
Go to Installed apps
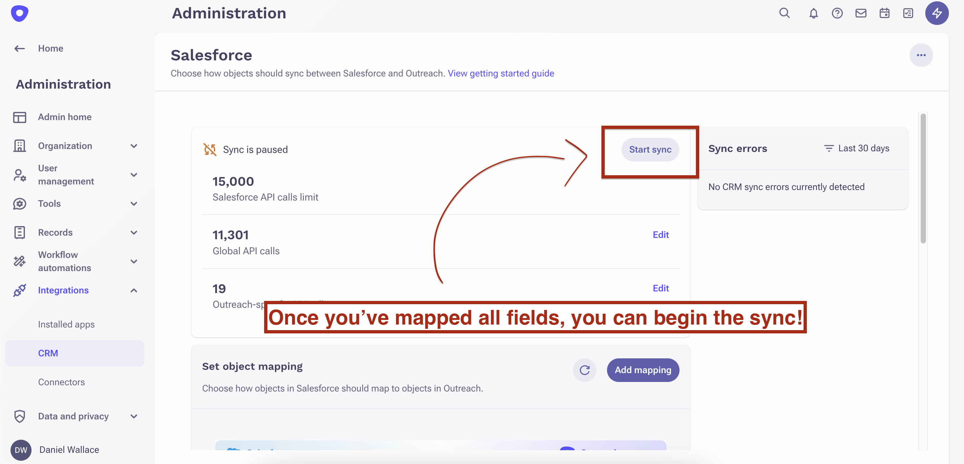(66, 325)
